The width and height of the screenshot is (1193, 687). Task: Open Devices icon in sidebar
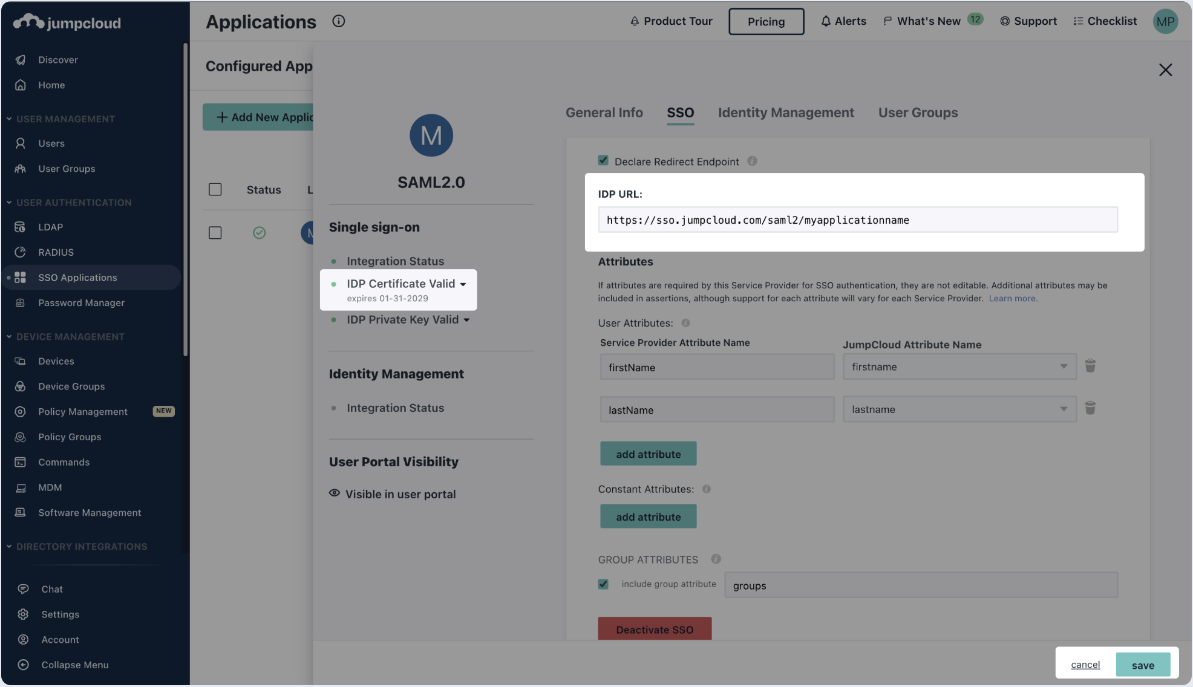click(x=21, y=361)
